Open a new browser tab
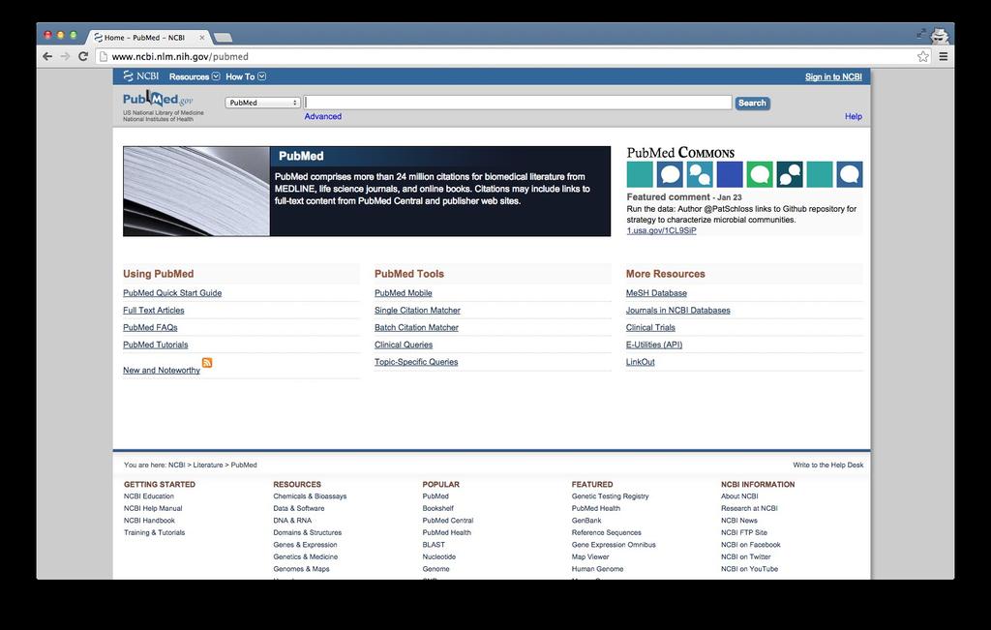 [223, 38]
